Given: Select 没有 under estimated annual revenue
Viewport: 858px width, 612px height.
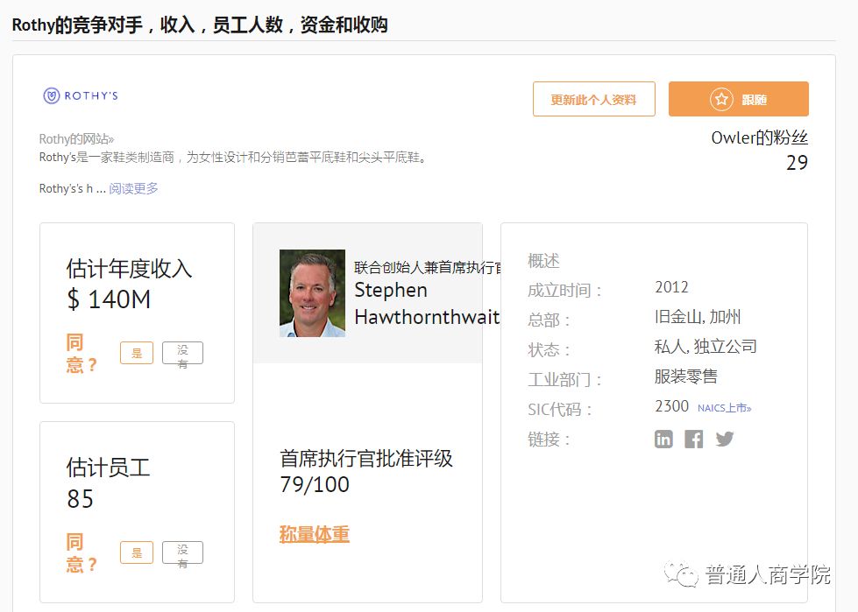Looking at the screenshot, I should click(x=182, y=354).
